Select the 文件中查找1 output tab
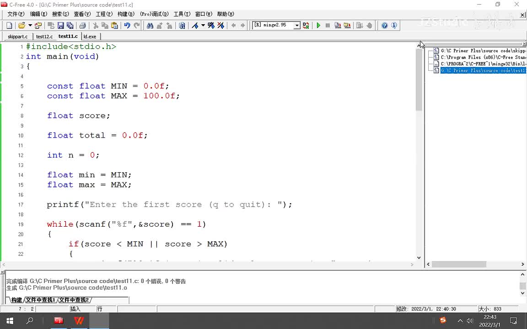 tap(41, 300)
